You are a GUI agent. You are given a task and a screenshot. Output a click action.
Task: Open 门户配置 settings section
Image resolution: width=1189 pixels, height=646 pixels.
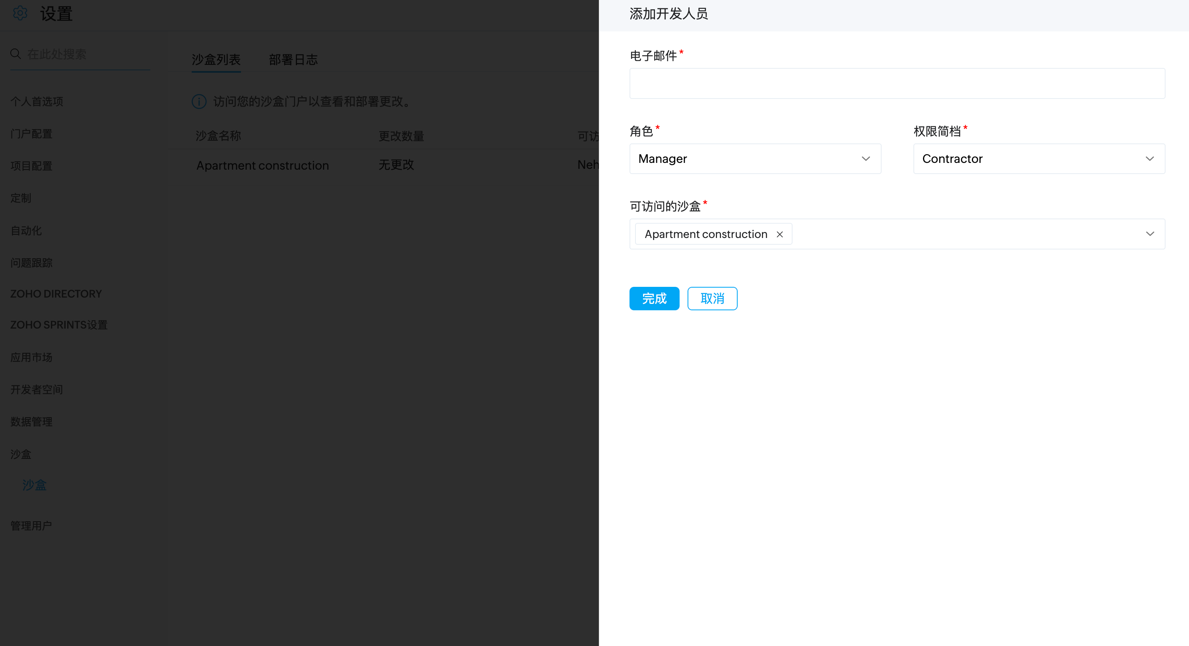[31, 134]
